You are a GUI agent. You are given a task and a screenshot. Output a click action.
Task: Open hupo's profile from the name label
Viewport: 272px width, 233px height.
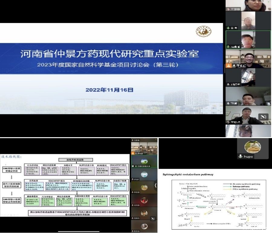pyautogui.click(x=248, y=157)
